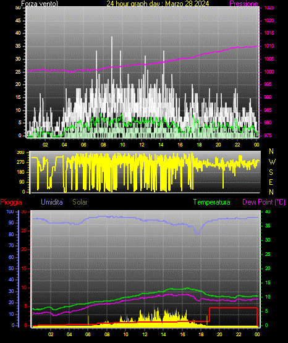This screenshot has width=288, height=343.
Task: Click the blue Umidita legend label
Action: (x=52, y=202)
